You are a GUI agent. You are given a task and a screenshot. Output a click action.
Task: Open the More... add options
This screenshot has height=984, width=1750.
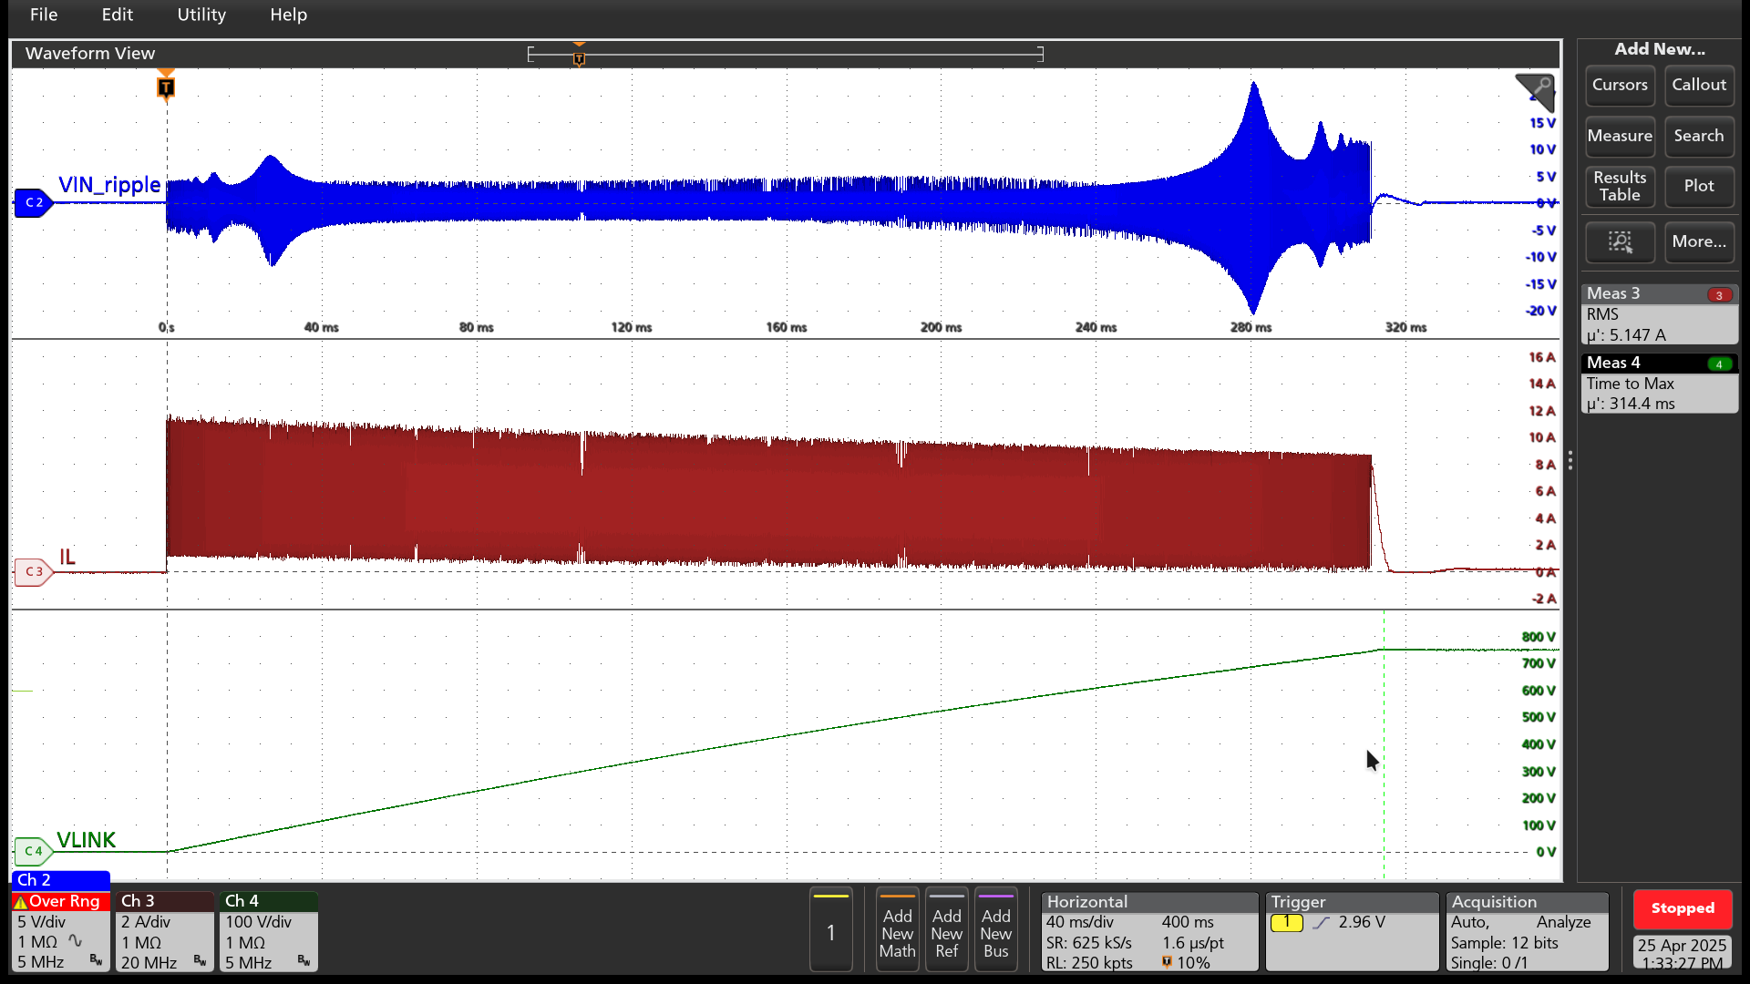[x=1698, y=241]
